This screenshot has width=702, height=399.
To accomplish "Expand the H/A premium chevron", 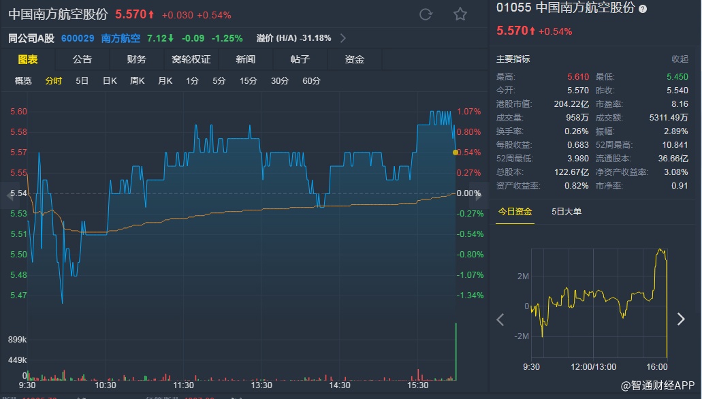I will pos(342,38).
